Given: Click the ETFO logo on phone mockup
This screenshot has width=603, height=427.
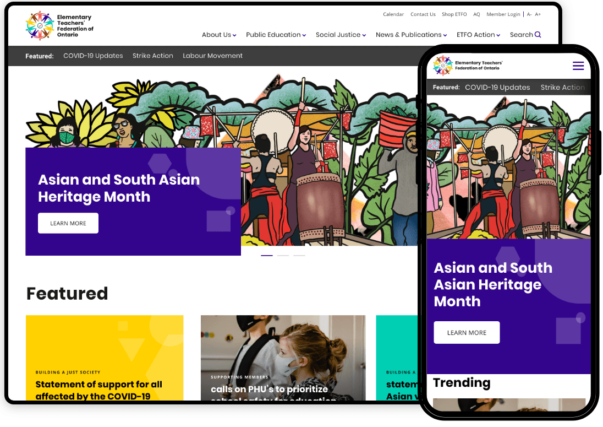Looking at the screenshot, I should (468, 66).
